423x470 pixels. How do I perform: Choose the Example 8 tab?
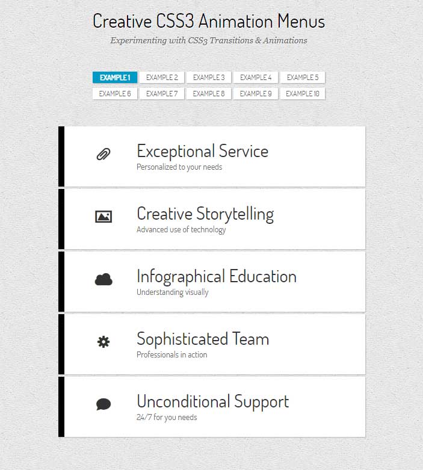(x=209, y=93)
